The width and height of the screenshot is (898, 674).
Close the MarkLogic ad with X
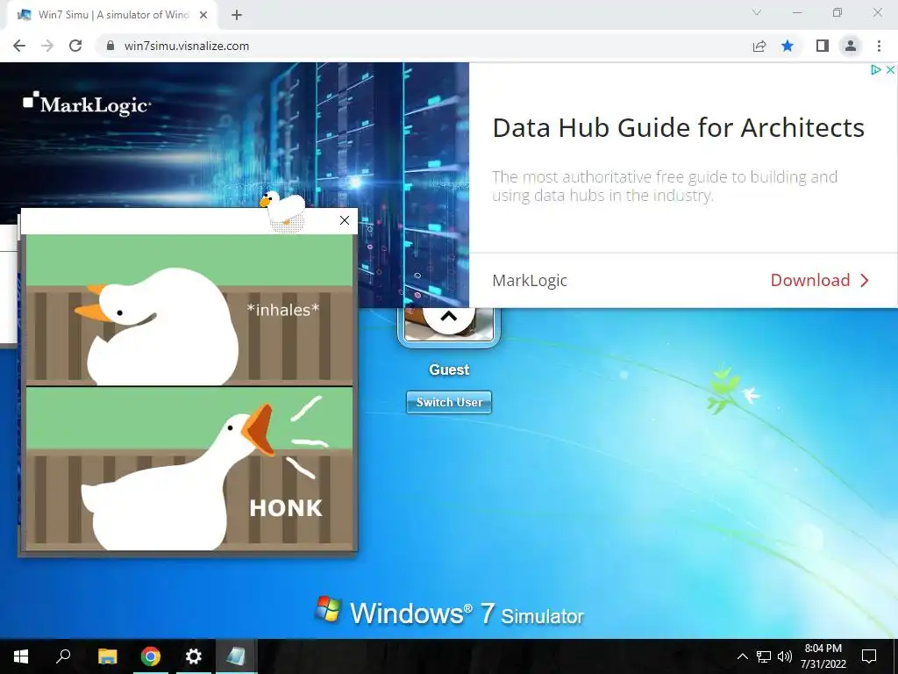pos(890,70)
